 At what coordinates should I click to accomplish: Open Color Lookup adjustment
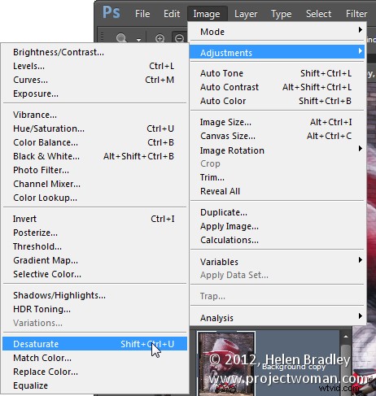[94, 198]
